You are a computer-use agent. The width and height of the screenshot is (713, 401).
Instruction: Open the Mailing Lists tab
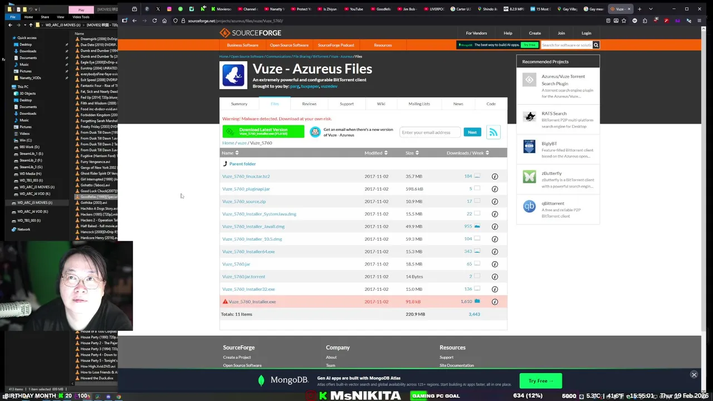[419, 104]
